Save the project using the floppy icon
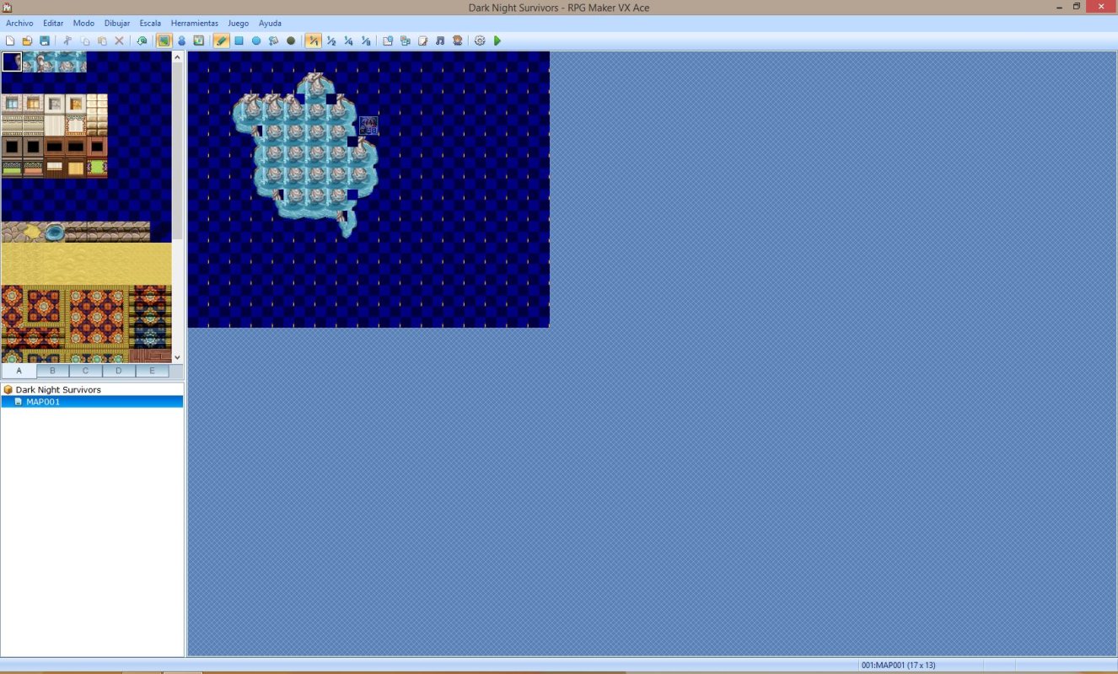This screenshot has height=674, width=1118. pyautogui.click(x=44, y=40)
